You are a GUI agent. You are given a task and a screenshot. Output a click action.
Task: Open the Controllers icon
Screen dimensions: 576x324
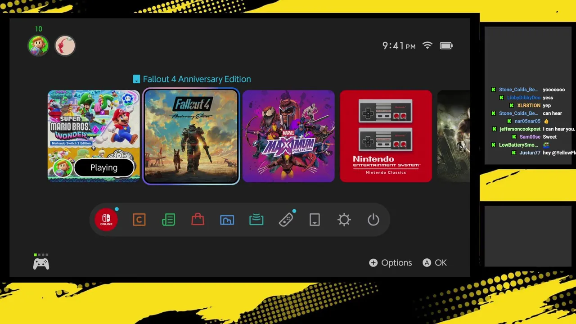286,220
